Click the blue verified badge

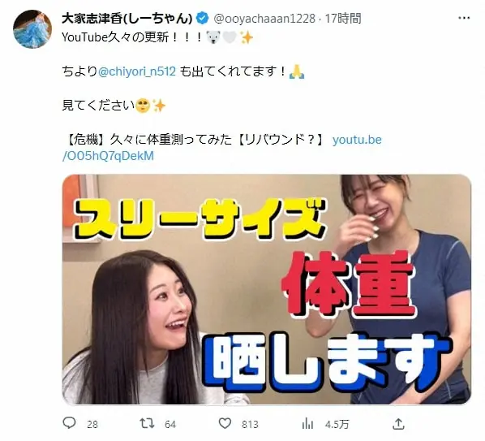203,19
